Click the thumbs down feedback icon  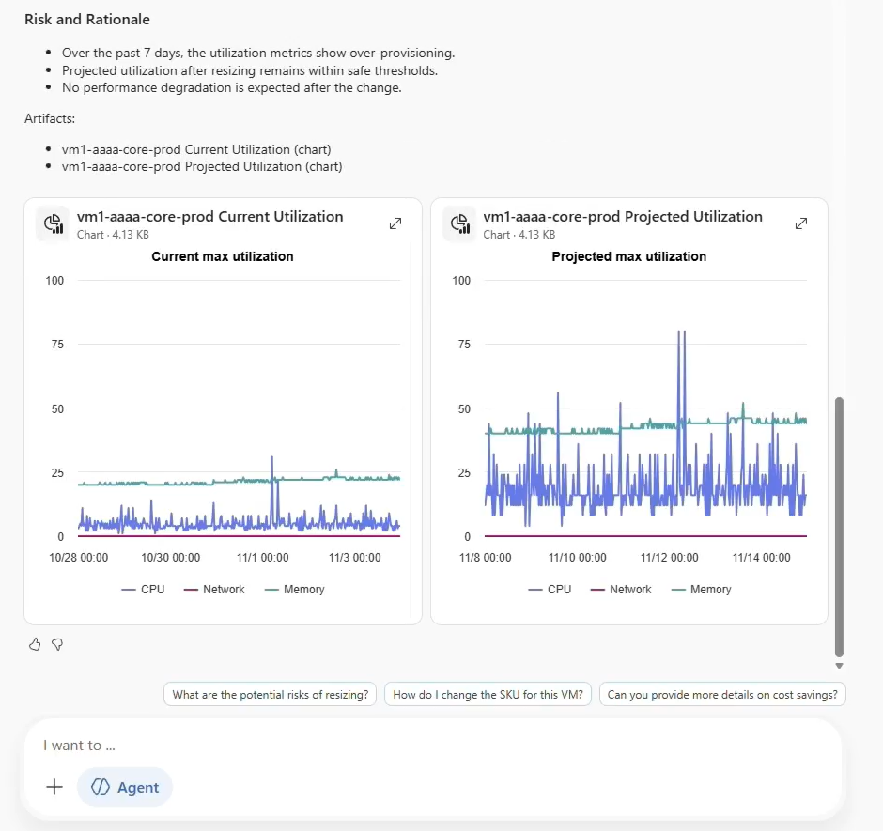pyautogui.click(x=57, y=644)
